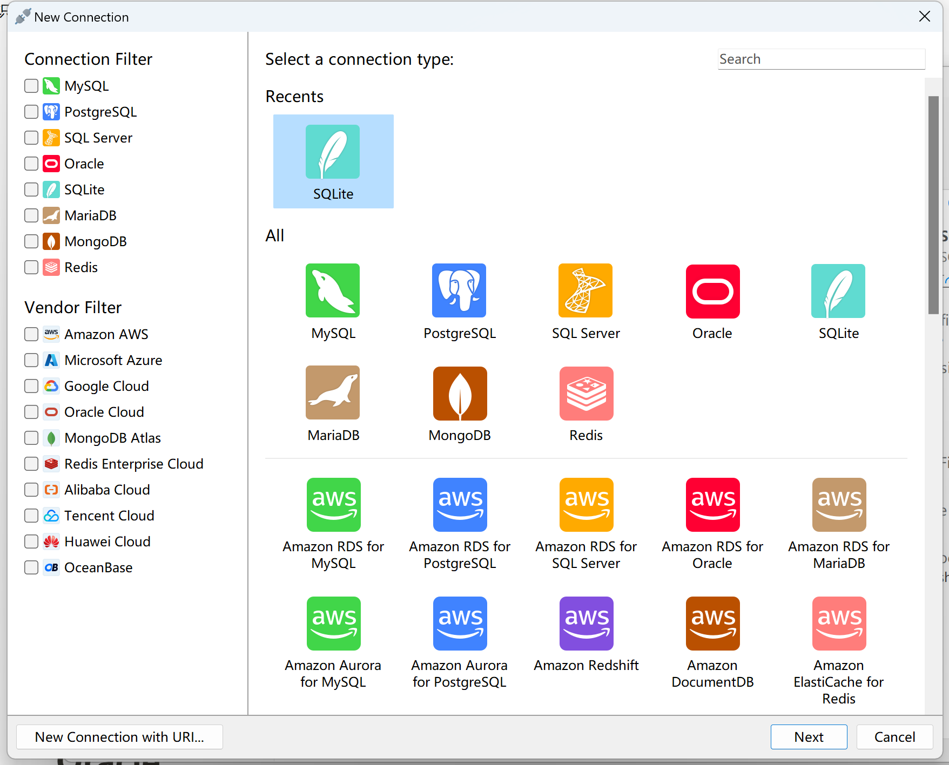949x765 pixels.
Task: Enable the MySQL connection filter checkbox
Action: [31, 86]
